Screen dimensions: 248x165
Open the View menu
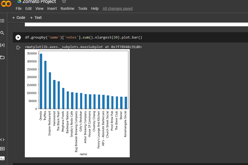pos(40,9)
